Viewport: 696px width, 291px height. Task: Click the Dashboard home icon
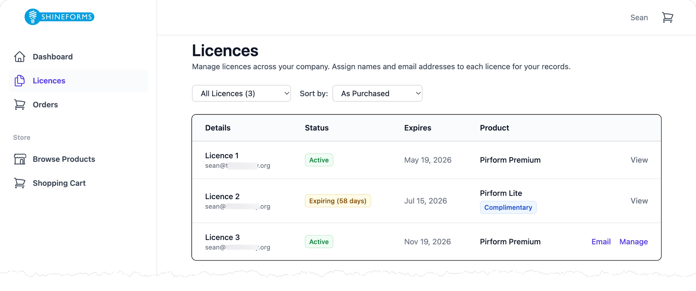(x=20, y=57)
